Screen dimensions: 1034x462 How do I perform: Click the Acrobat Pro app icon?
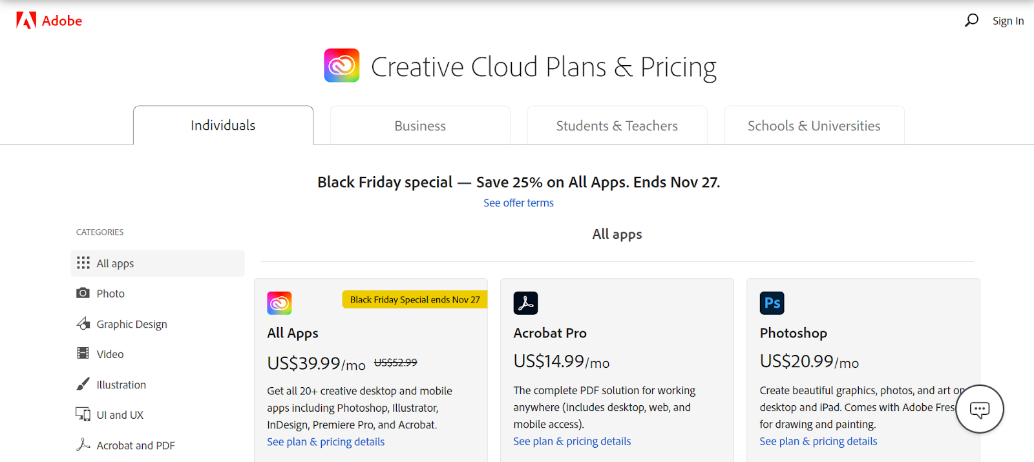(525, 303)
